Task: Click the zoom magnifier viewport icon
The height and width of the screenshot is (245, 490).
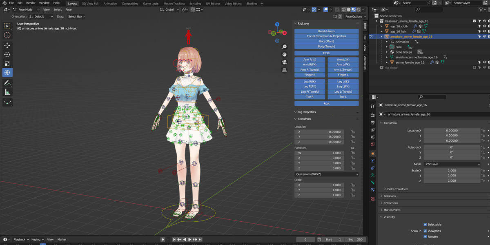Action: [284, 47]
